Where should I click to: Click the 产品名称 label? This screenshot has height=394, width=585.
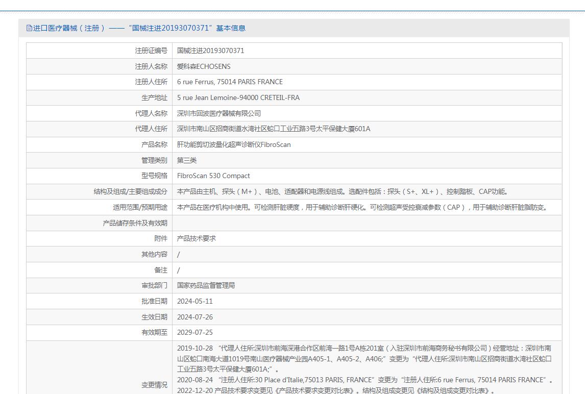click(155, 145)
